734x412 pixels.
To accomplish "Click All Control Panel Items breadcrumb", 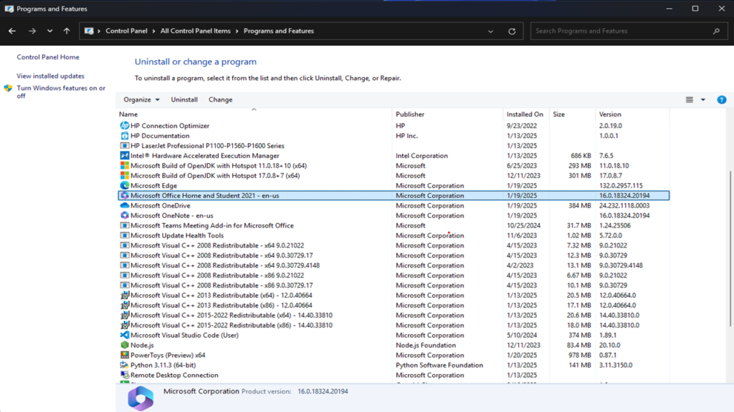I will pos(196,31).
